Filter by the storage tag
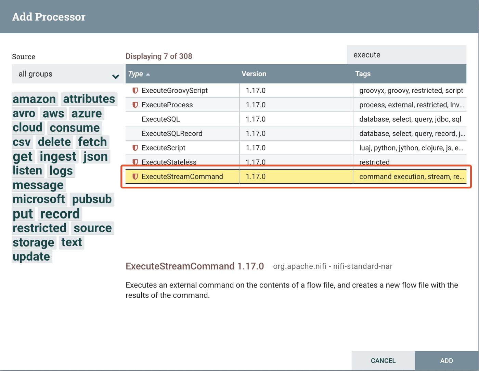 tap(34, 242)
